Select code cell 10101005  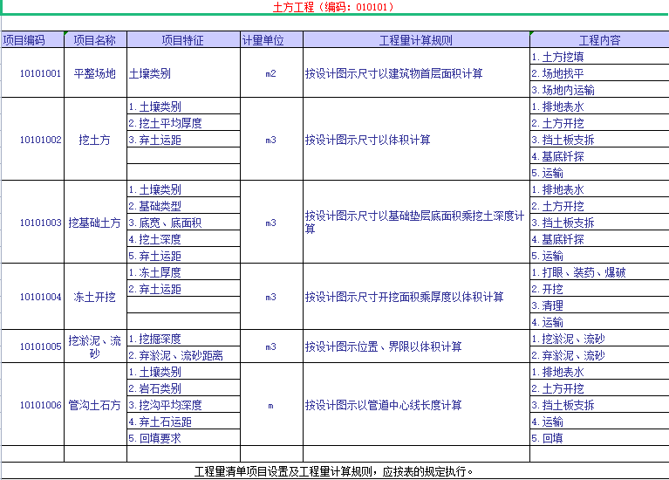[x=33, y=346]
